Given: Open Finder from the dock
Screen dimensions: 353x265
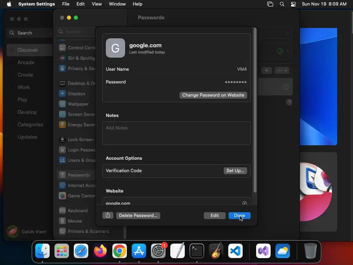Looking at the screenshot, I should (x=42, y=251).
